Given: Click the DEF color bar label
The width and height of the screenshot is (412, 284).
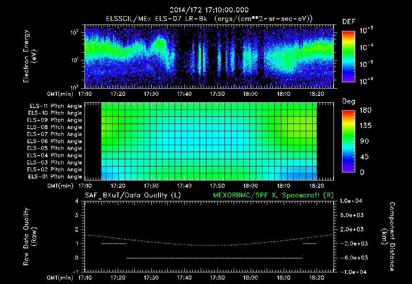Looking at the screenshot, I should tap(349, 22).
